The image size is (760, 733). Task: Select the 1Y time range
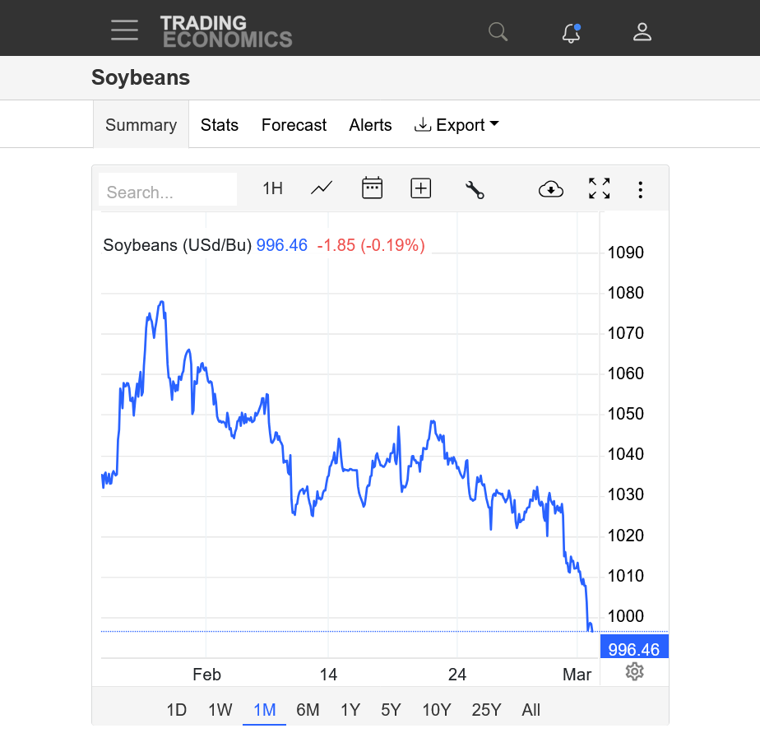tap(350, 709)
